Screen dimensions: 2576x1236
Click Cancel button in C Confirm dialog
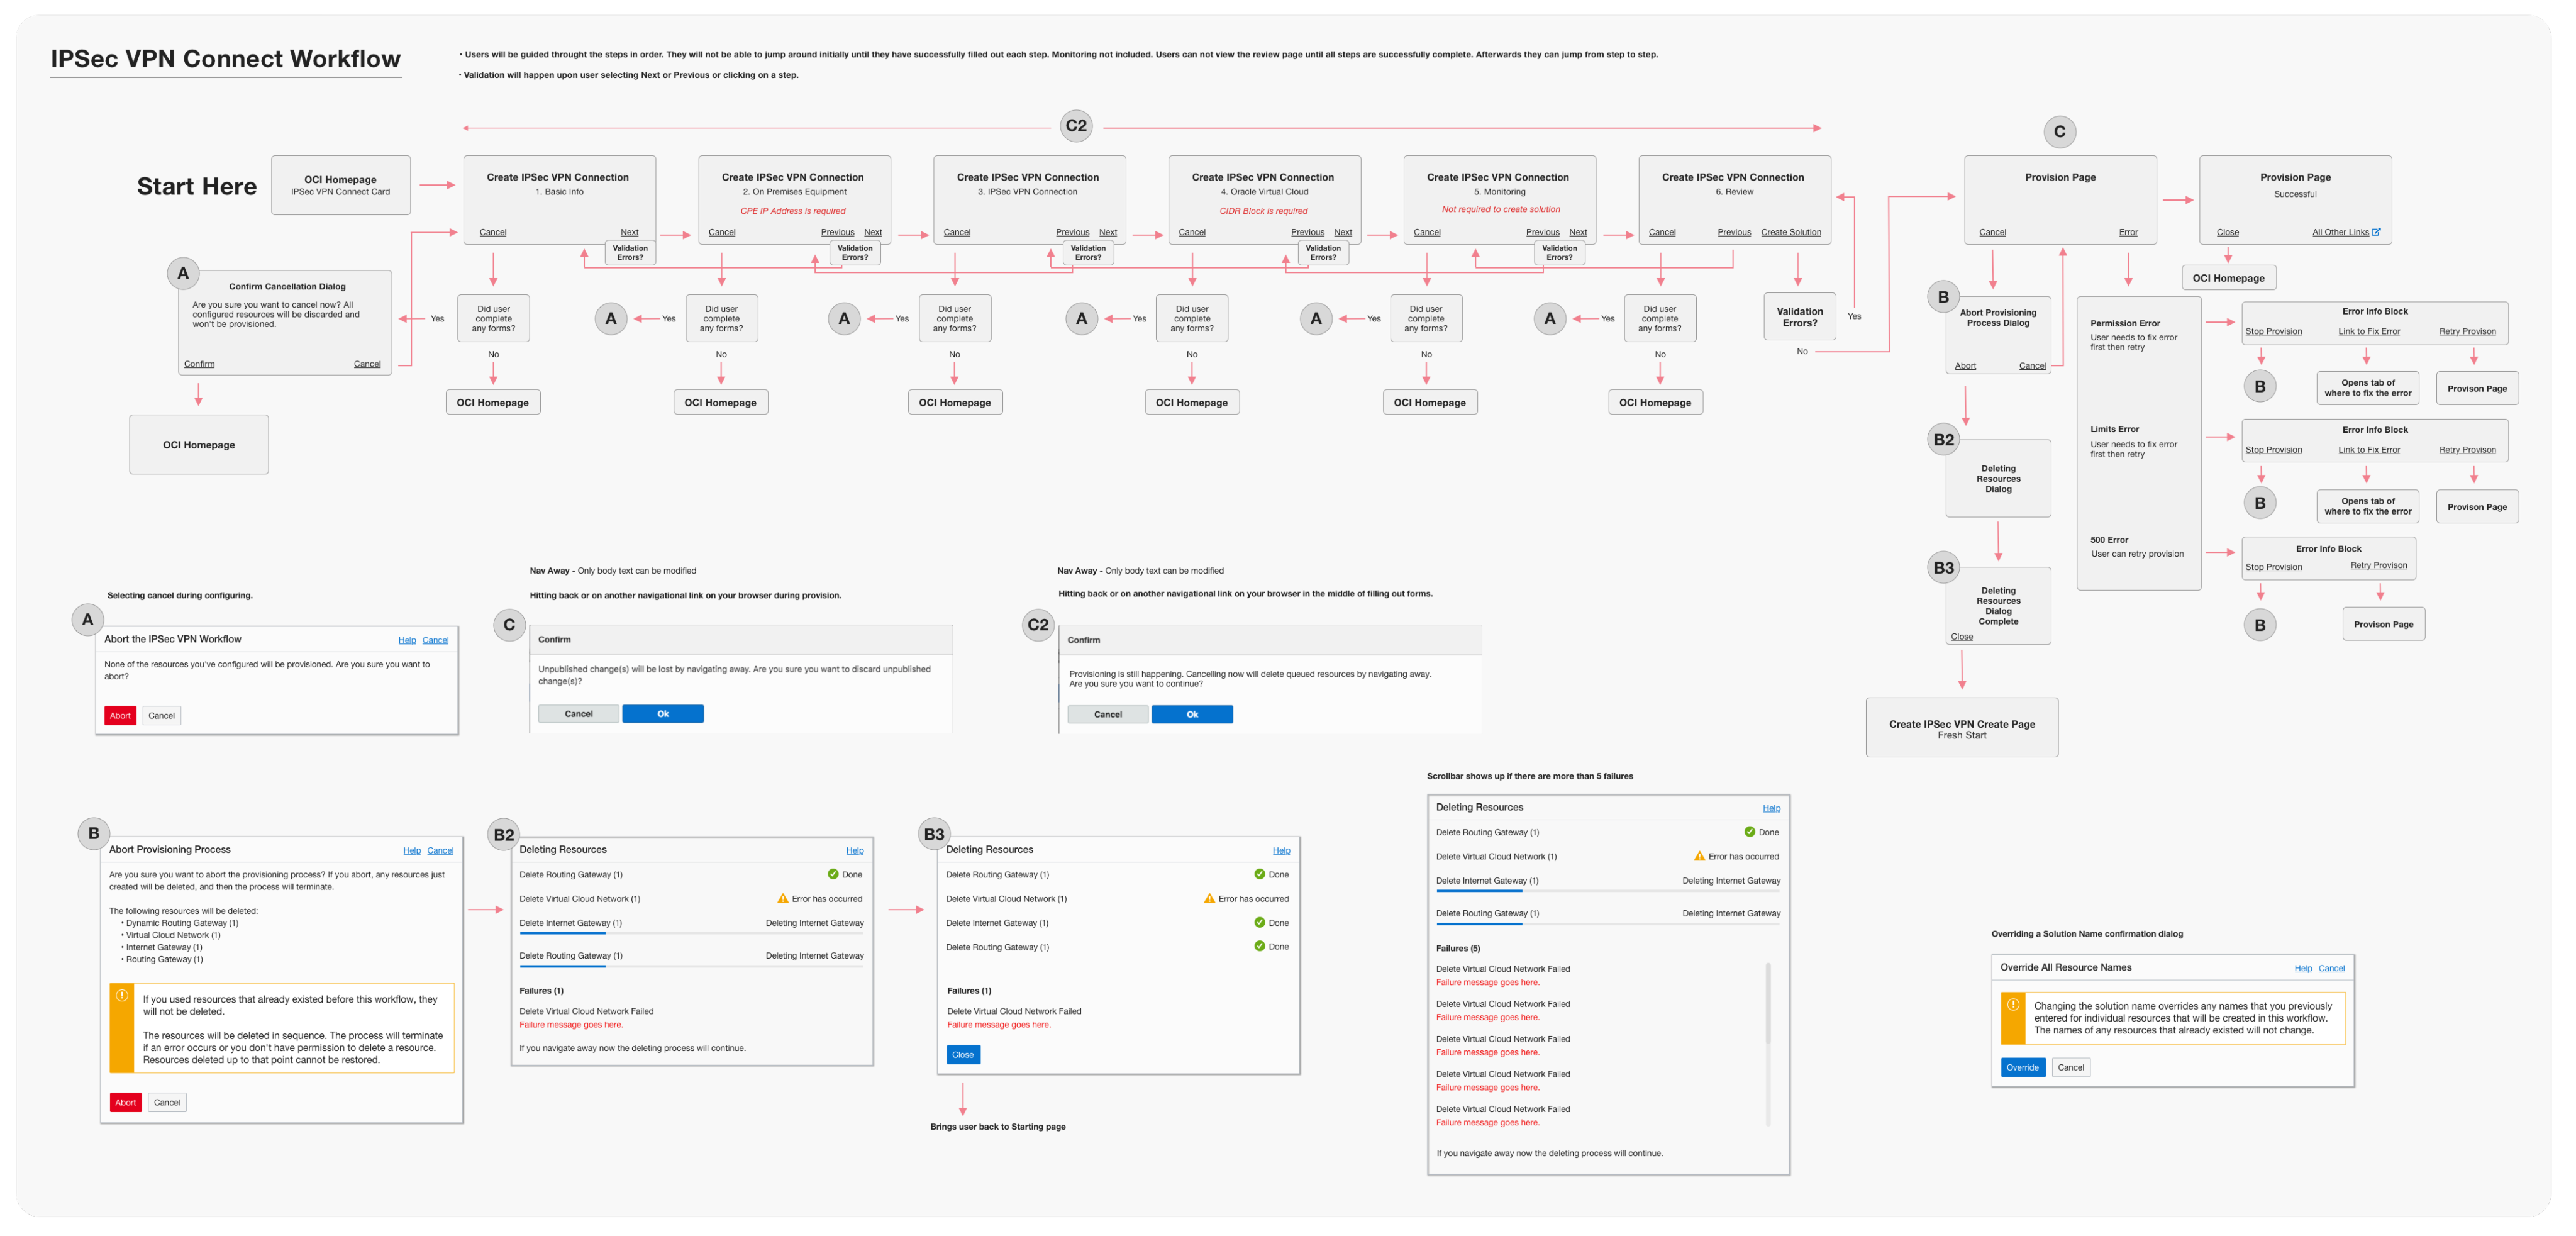[x=578, y=714]
